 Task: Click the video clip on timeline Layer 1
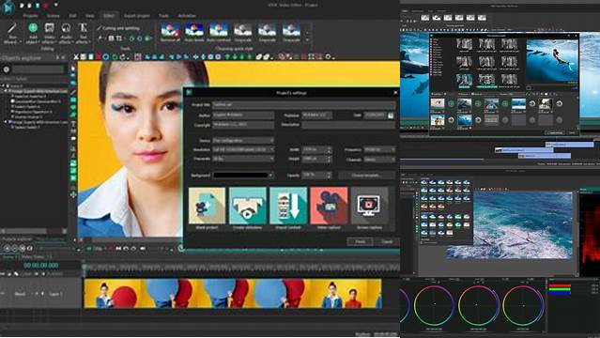coord(233,294)
